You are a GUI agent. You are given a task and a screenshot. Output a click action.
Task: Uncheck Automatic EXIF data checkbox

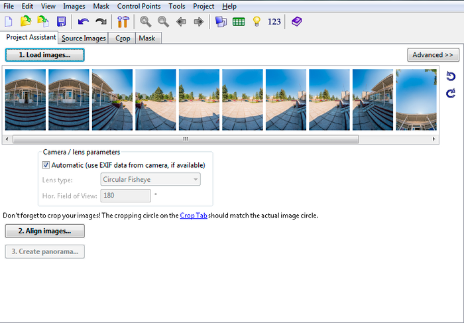(x=46, y=165)
